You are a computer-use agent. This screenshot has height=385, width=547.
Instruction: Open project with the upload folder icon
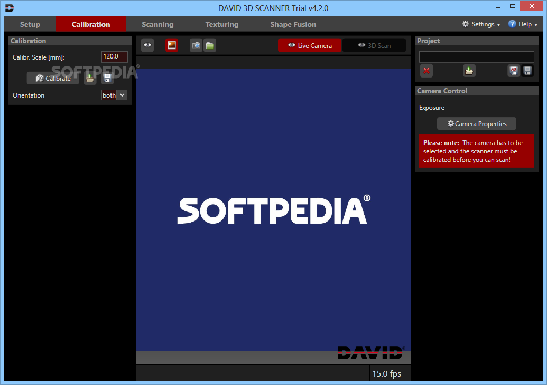pyautogui.click(x=469, y=71)
